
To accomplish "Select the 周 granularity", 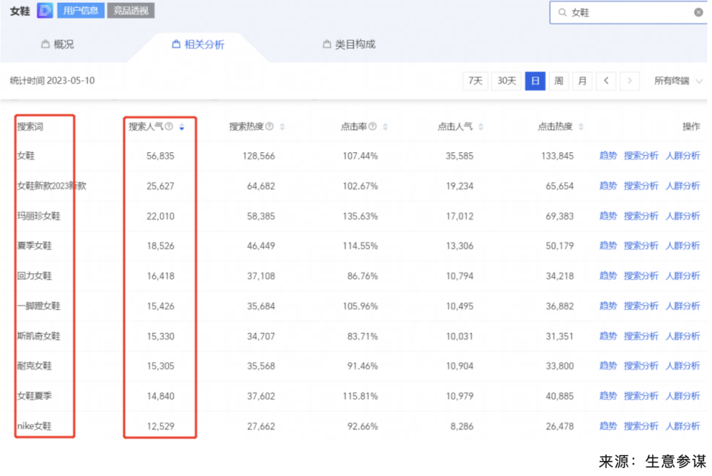I will pos(558,81).
